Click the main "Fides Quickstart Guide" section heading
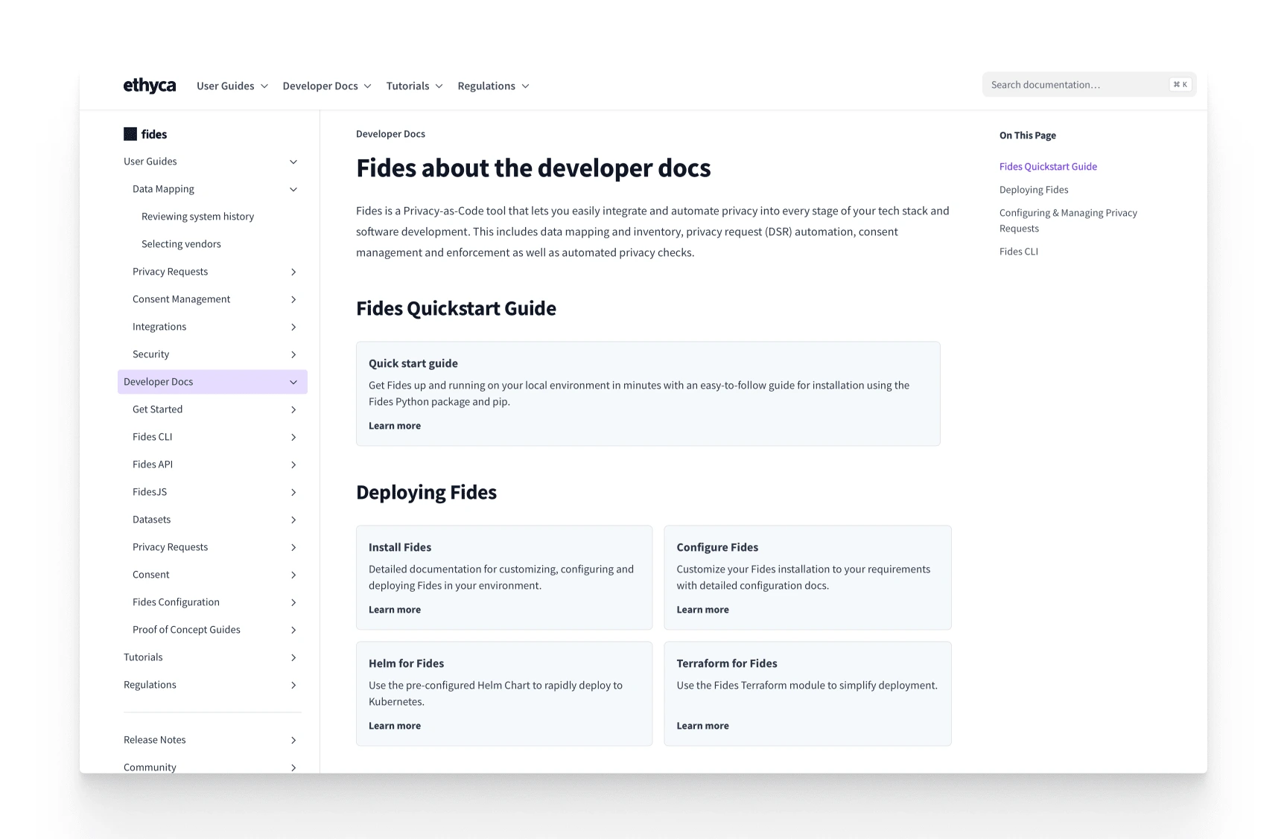 point(456,308)
